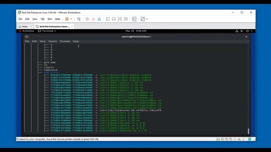The height and width of the screenshot is (152, 271).
Task: Switch to Unity mode using toolbar icon
Action: (126, 19)
